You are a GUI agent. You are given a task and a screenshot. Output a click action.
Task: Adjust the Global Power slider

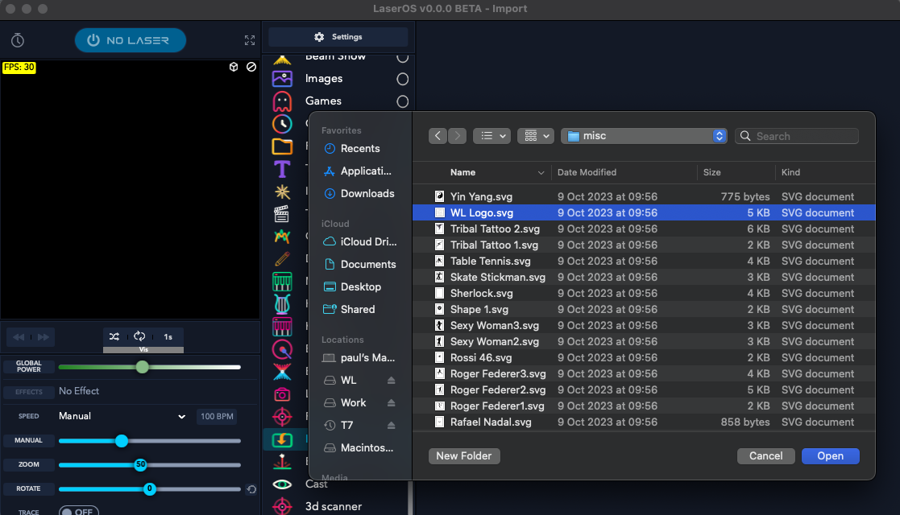tap(143, 367)
